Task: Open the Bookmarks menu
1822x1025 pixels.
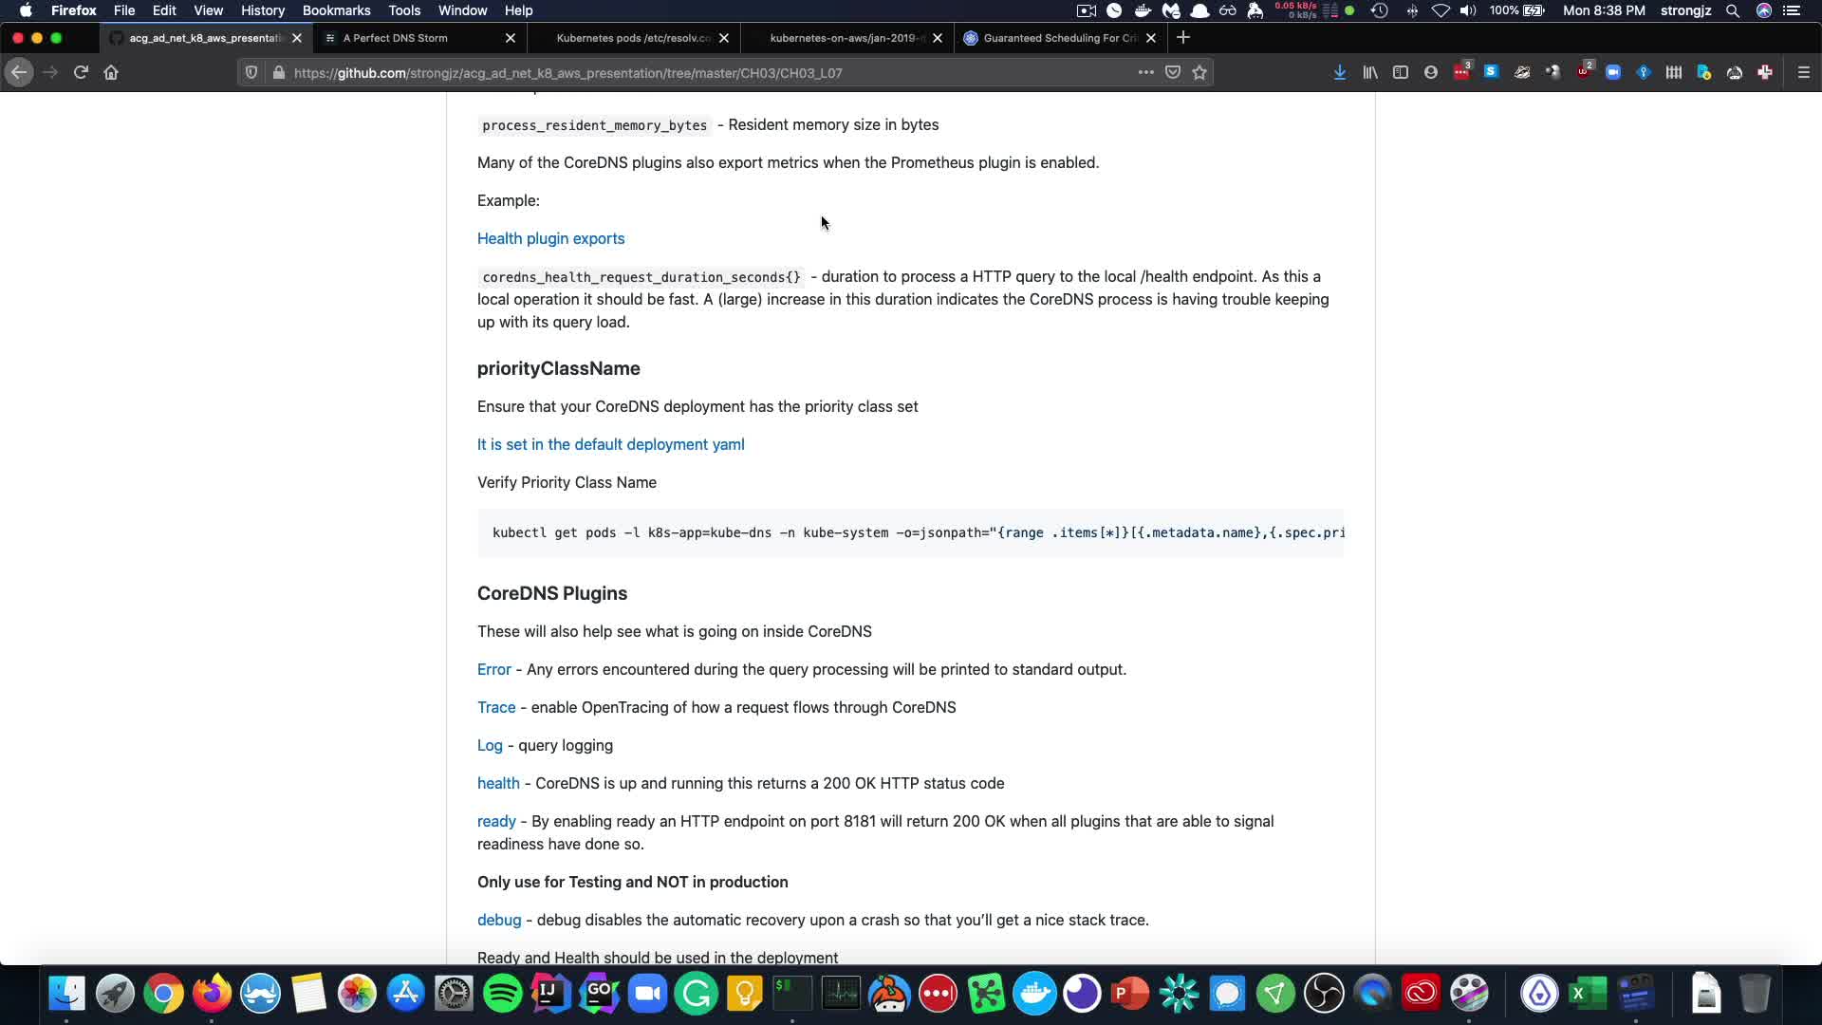Action: pyautogui.click(x=336, y=10)
